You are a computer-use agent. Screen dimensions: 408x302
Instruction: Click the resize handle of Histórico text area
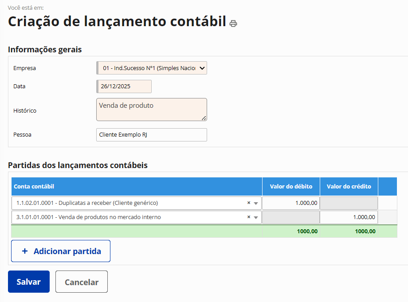click(204, 118)
